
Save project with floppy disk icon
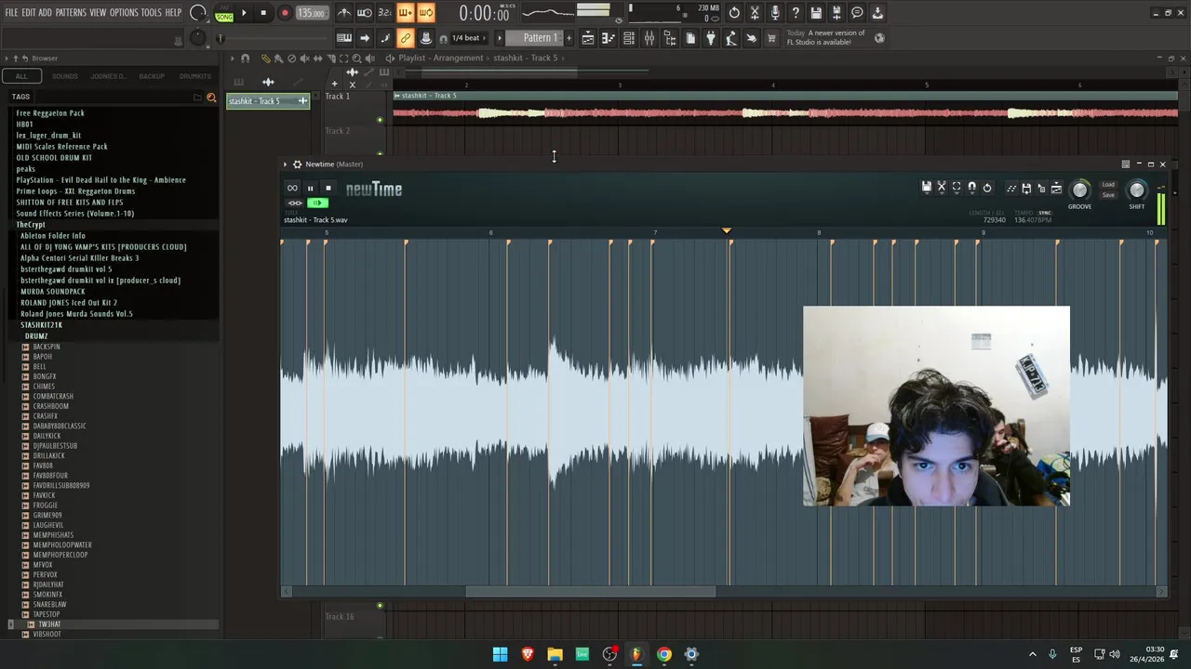(x=816, y=13)
